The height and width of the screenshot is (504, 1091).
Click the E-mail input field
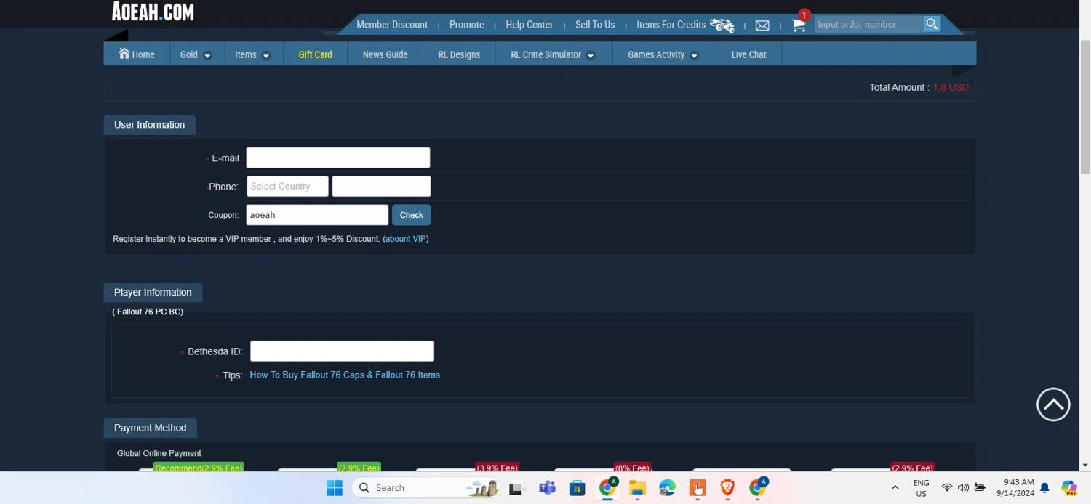[x=337, y=158]
